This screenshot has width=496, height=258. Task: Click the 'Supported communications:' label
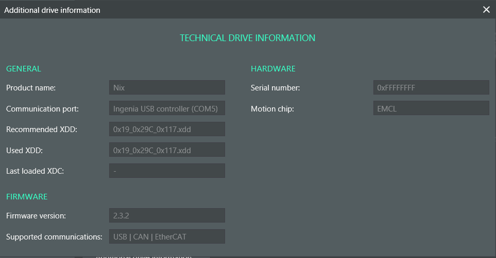(x=54, y=237)
